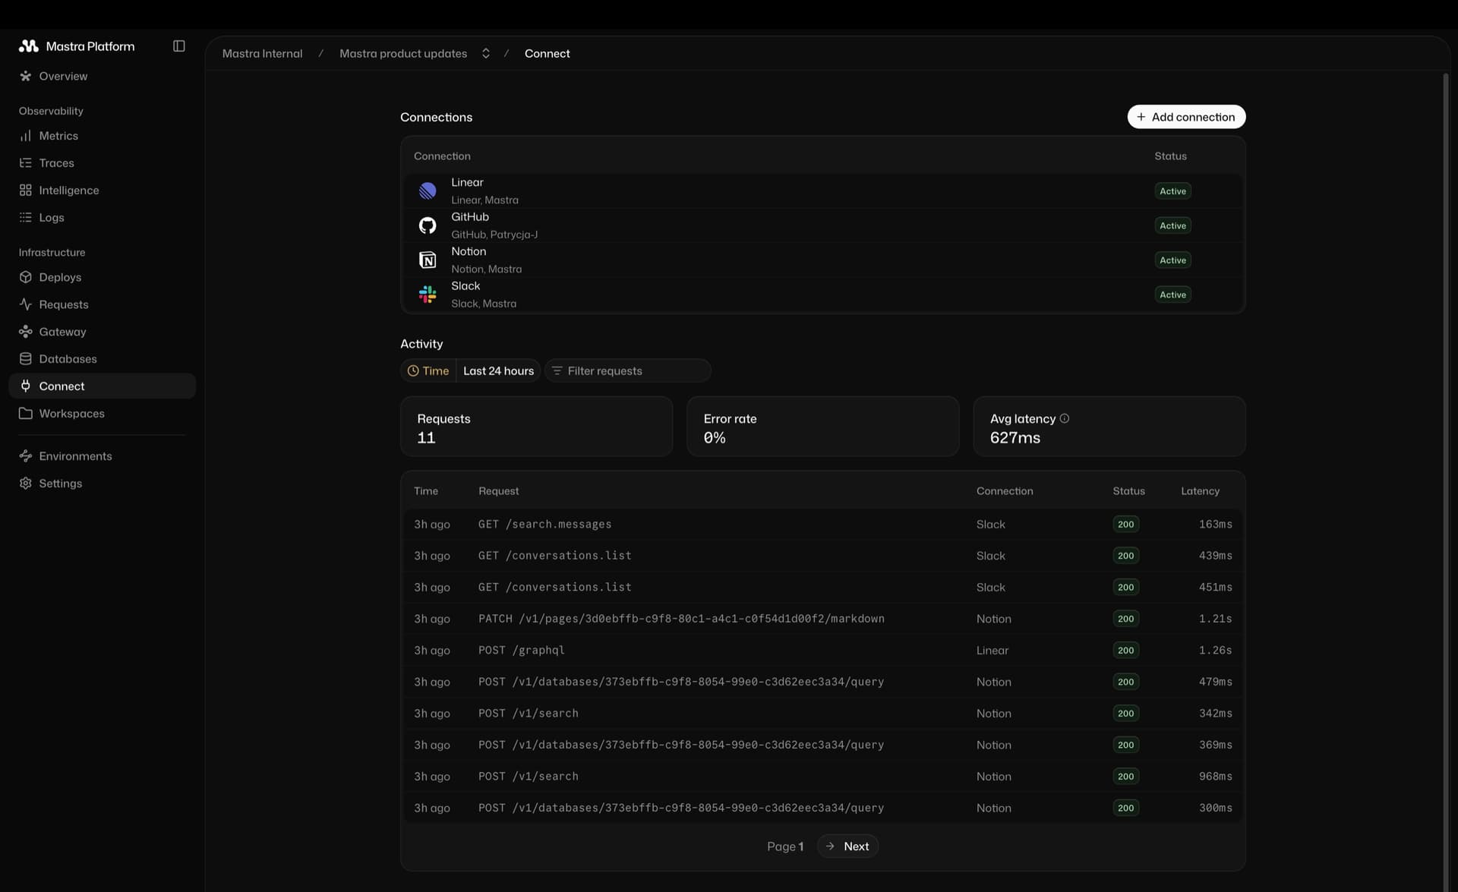This screenshot has height=892, width=1458.
Task: Click the Notion connection logo
Action: pyautogui.click(x=428, y=260)
